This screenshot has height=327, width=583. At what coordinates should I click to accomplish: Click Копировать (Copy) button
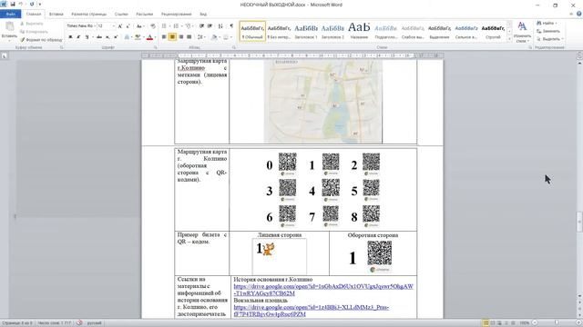(34, 32)
